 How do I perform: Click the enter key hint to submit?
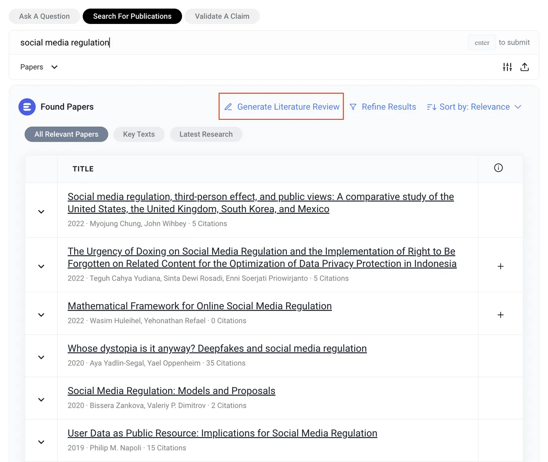pyautogui.click(x=482, y=42)
